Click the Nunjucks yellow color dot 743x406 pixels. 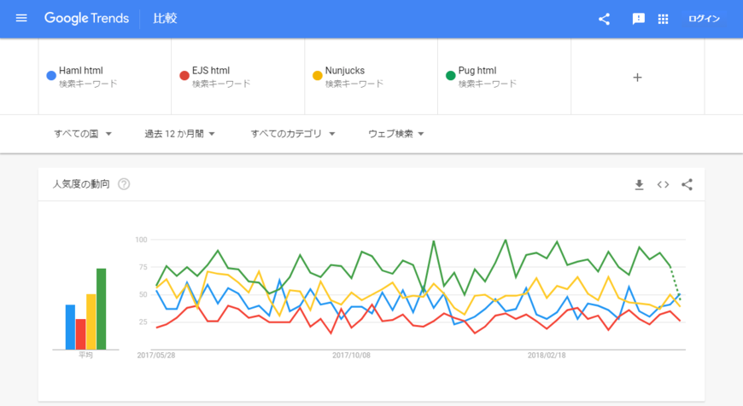(318, 76)
